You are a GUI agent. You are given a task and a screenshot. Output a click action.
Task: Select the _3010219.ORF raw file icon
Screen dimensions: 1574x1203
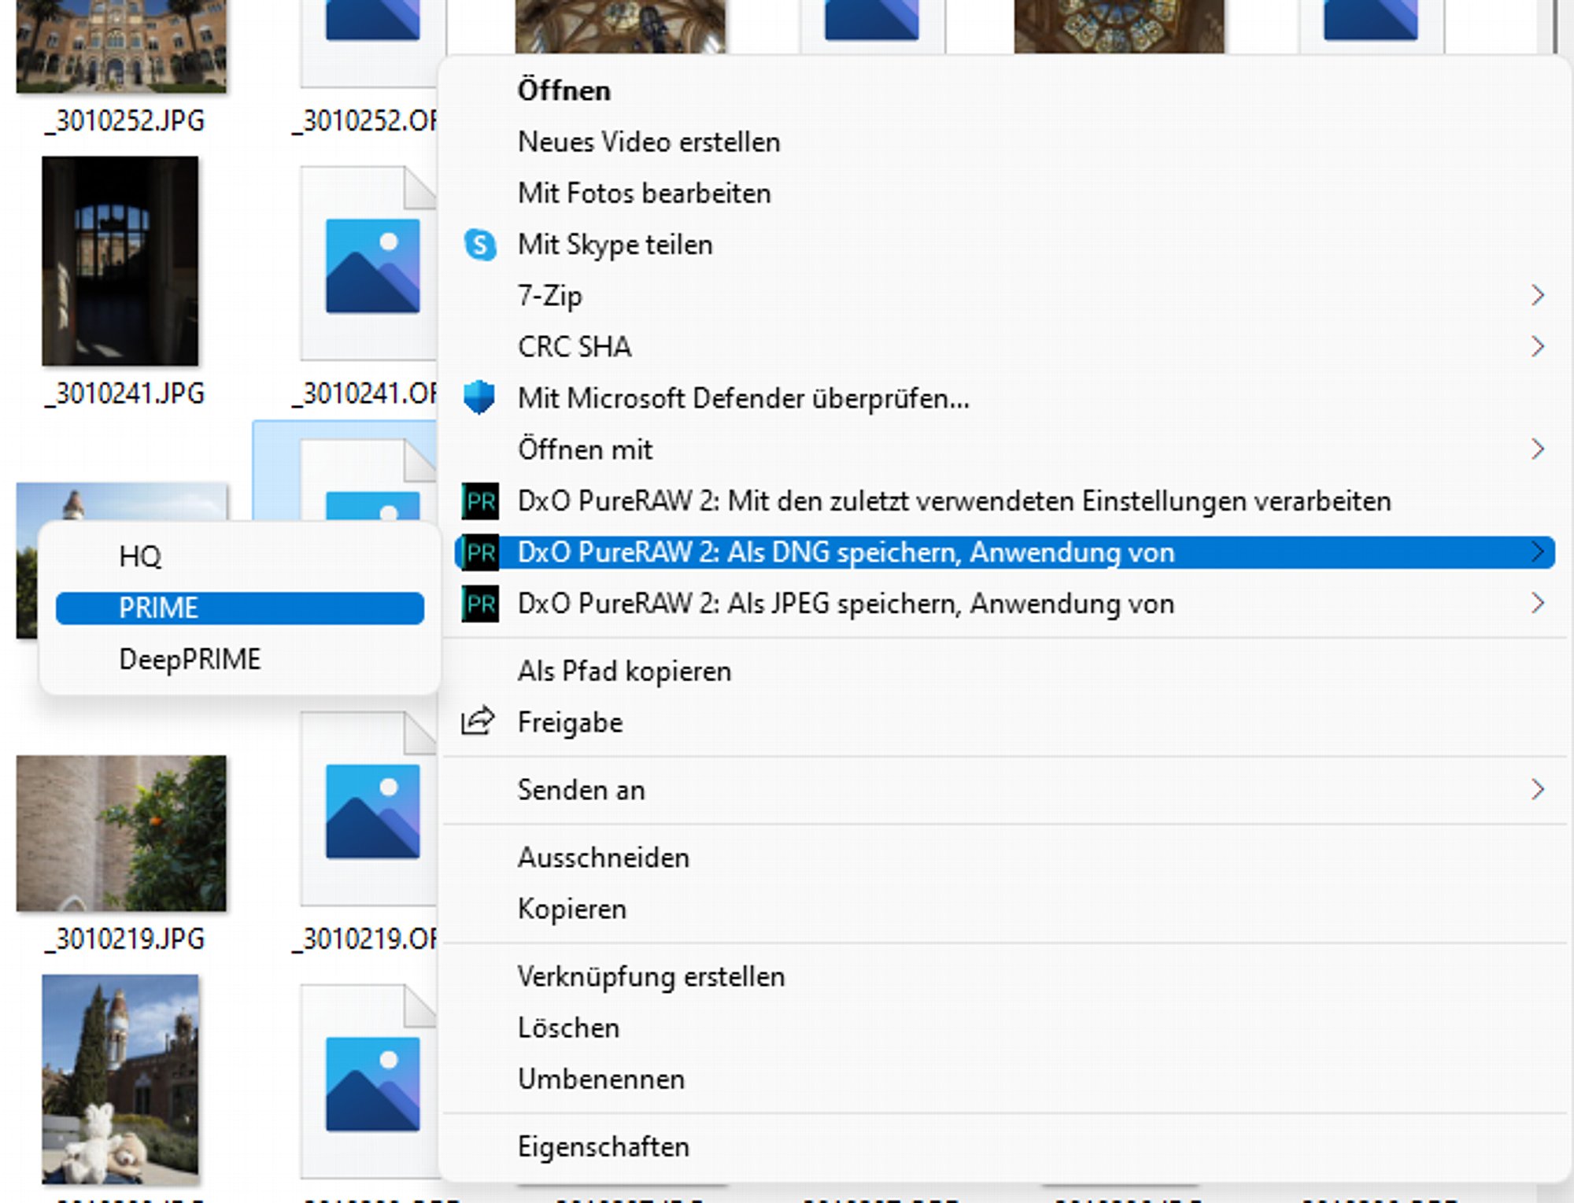[x=368, y=809]
